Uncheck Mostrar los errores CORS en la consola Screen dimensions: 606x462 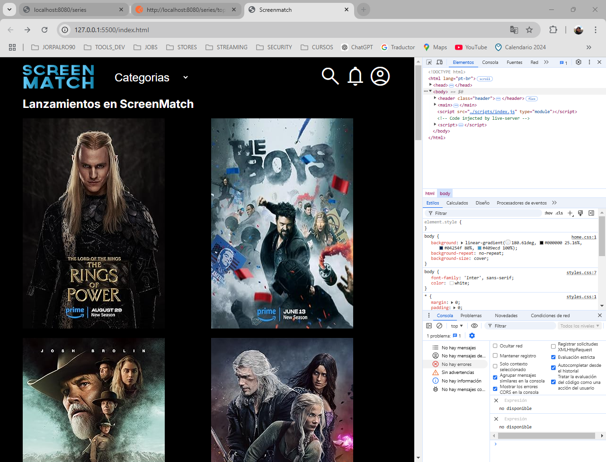coord(495,389)
